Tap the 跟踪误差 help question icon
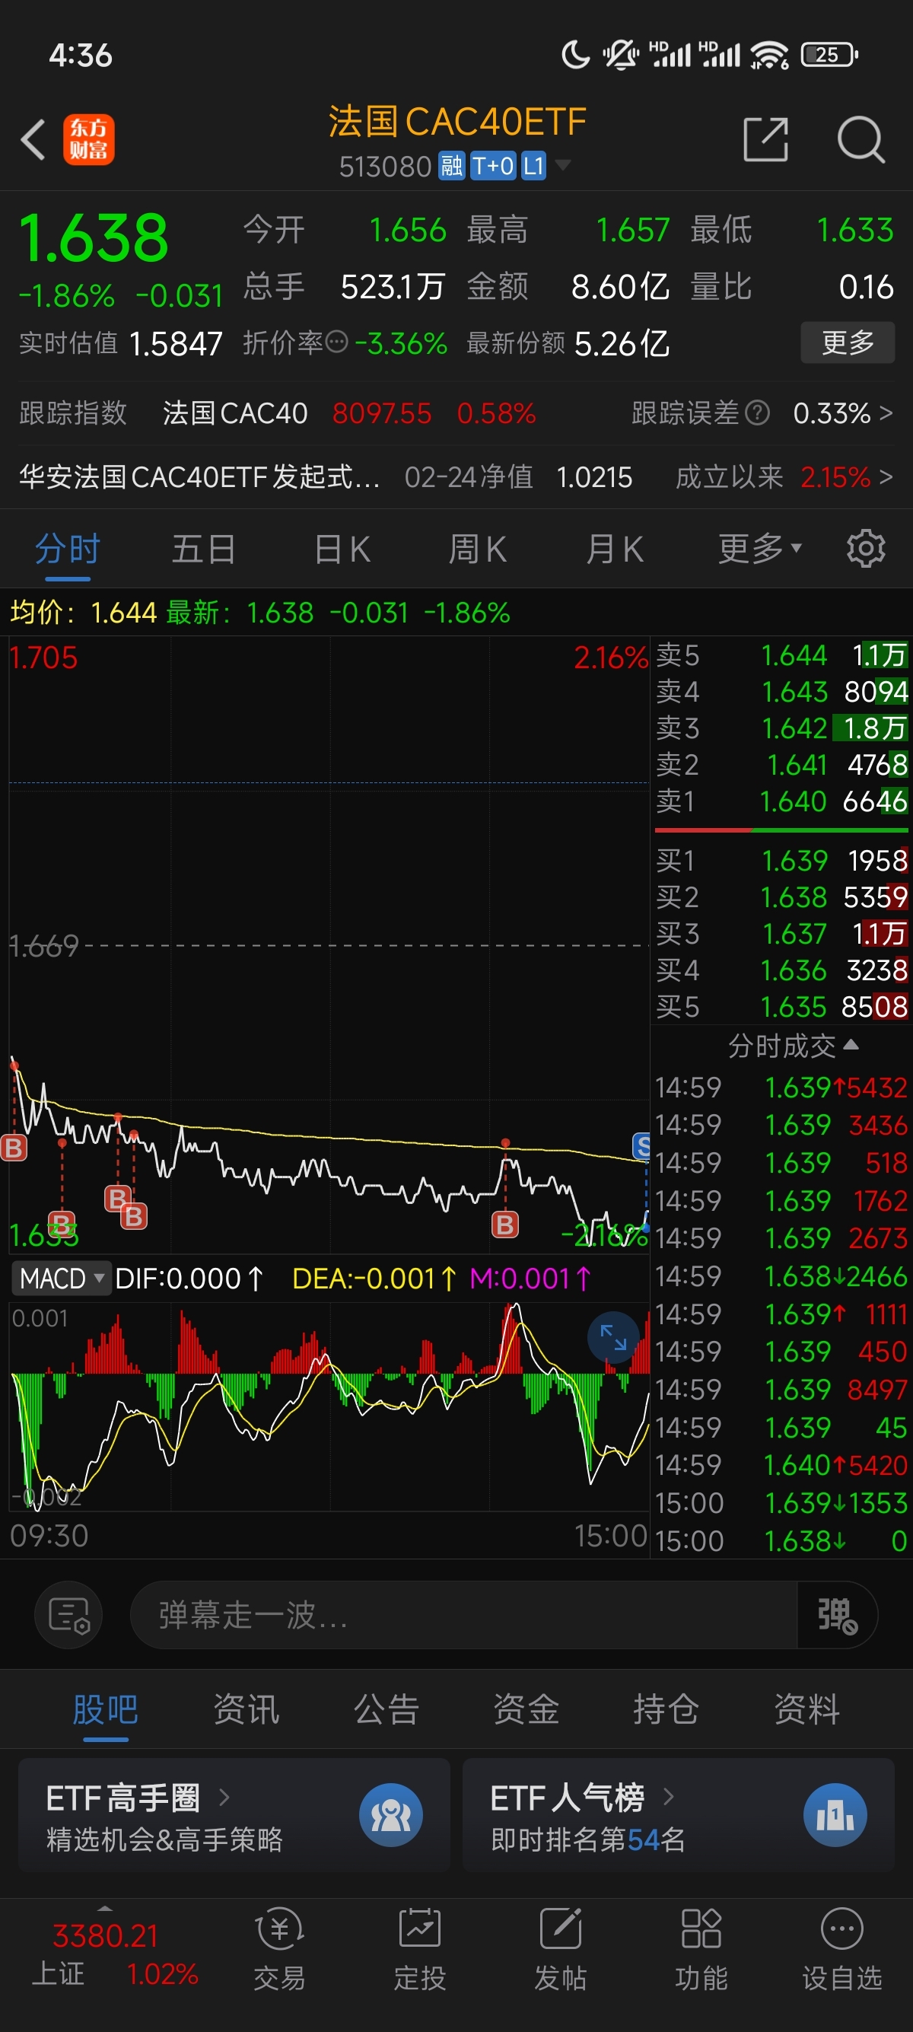This screenshot has height=2032, width=913. [x=757, y=412]
